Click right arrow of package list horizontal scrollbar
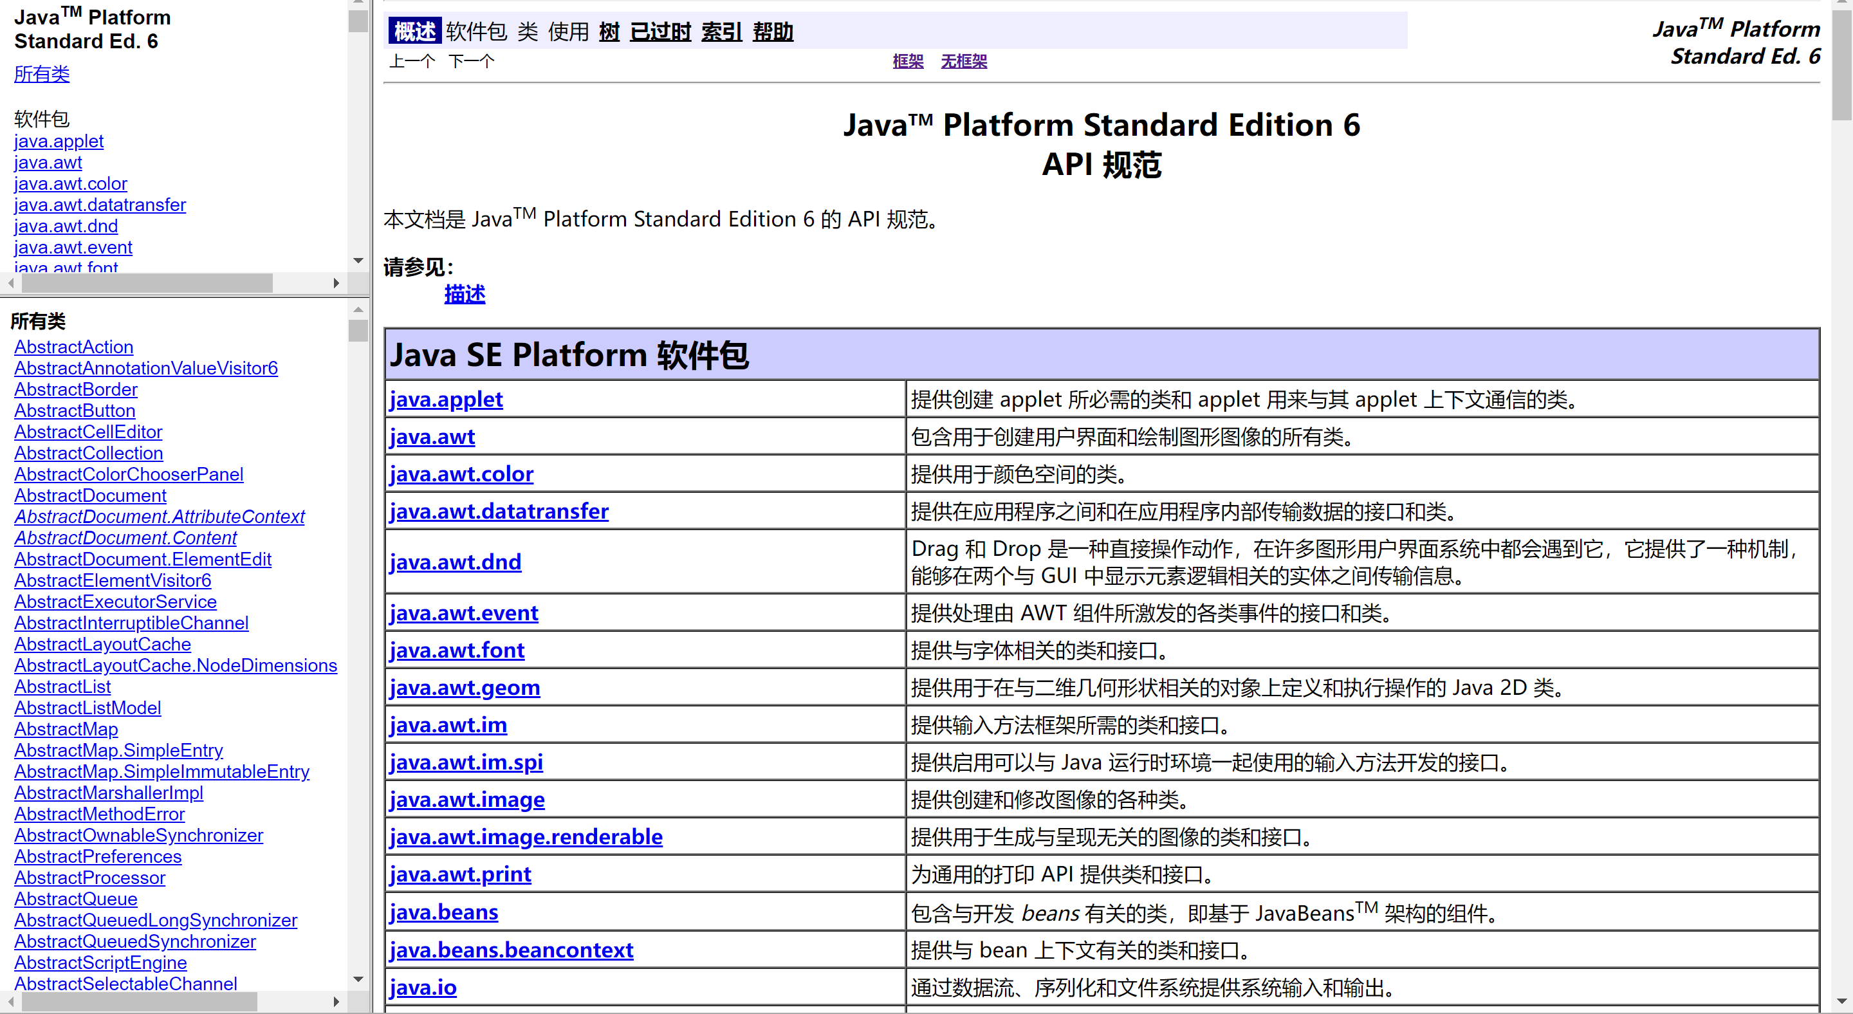The image size is (1853, 1014). click(336, 283)
